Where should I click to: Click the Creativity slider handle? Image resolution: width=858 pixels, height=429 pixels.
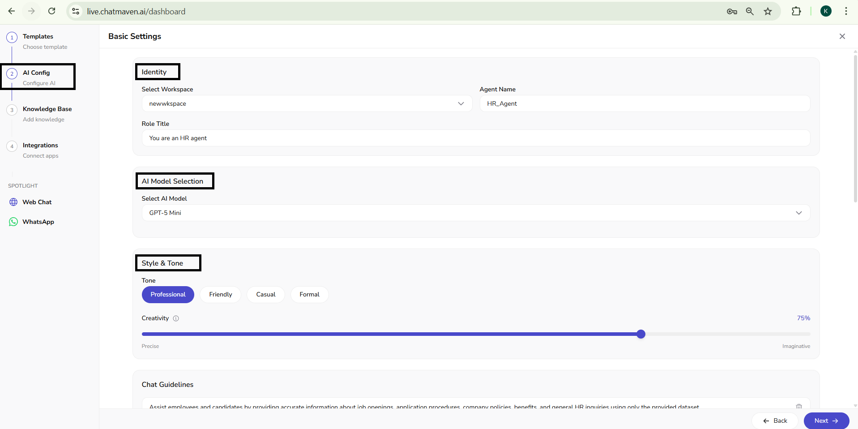641,334
